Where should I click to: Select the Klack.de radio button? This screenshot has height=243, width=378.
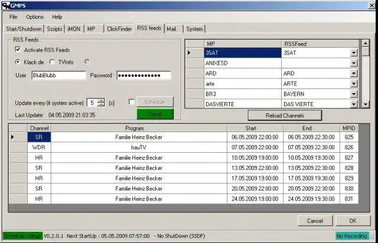coord(18,62)
